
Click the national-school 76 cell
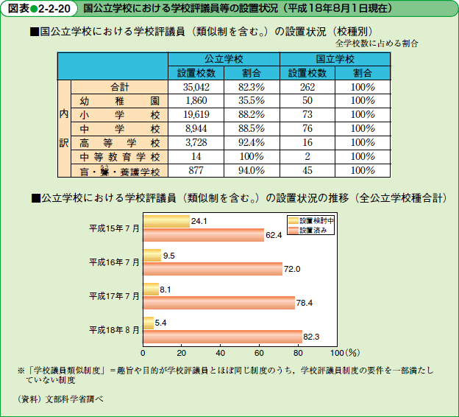[x=307, y=129]
